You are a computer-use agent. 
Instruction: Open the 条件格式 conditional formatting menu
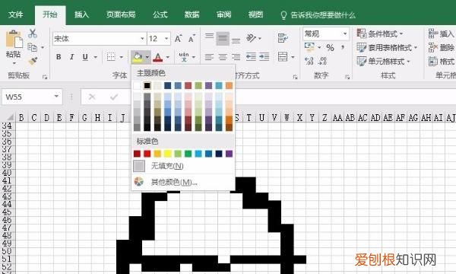[380, 33]
